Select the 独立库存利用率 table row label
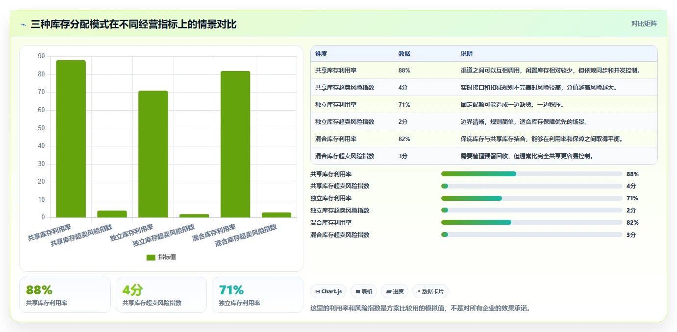This screenshot has width=677, height=332. (x=336, y=105)
